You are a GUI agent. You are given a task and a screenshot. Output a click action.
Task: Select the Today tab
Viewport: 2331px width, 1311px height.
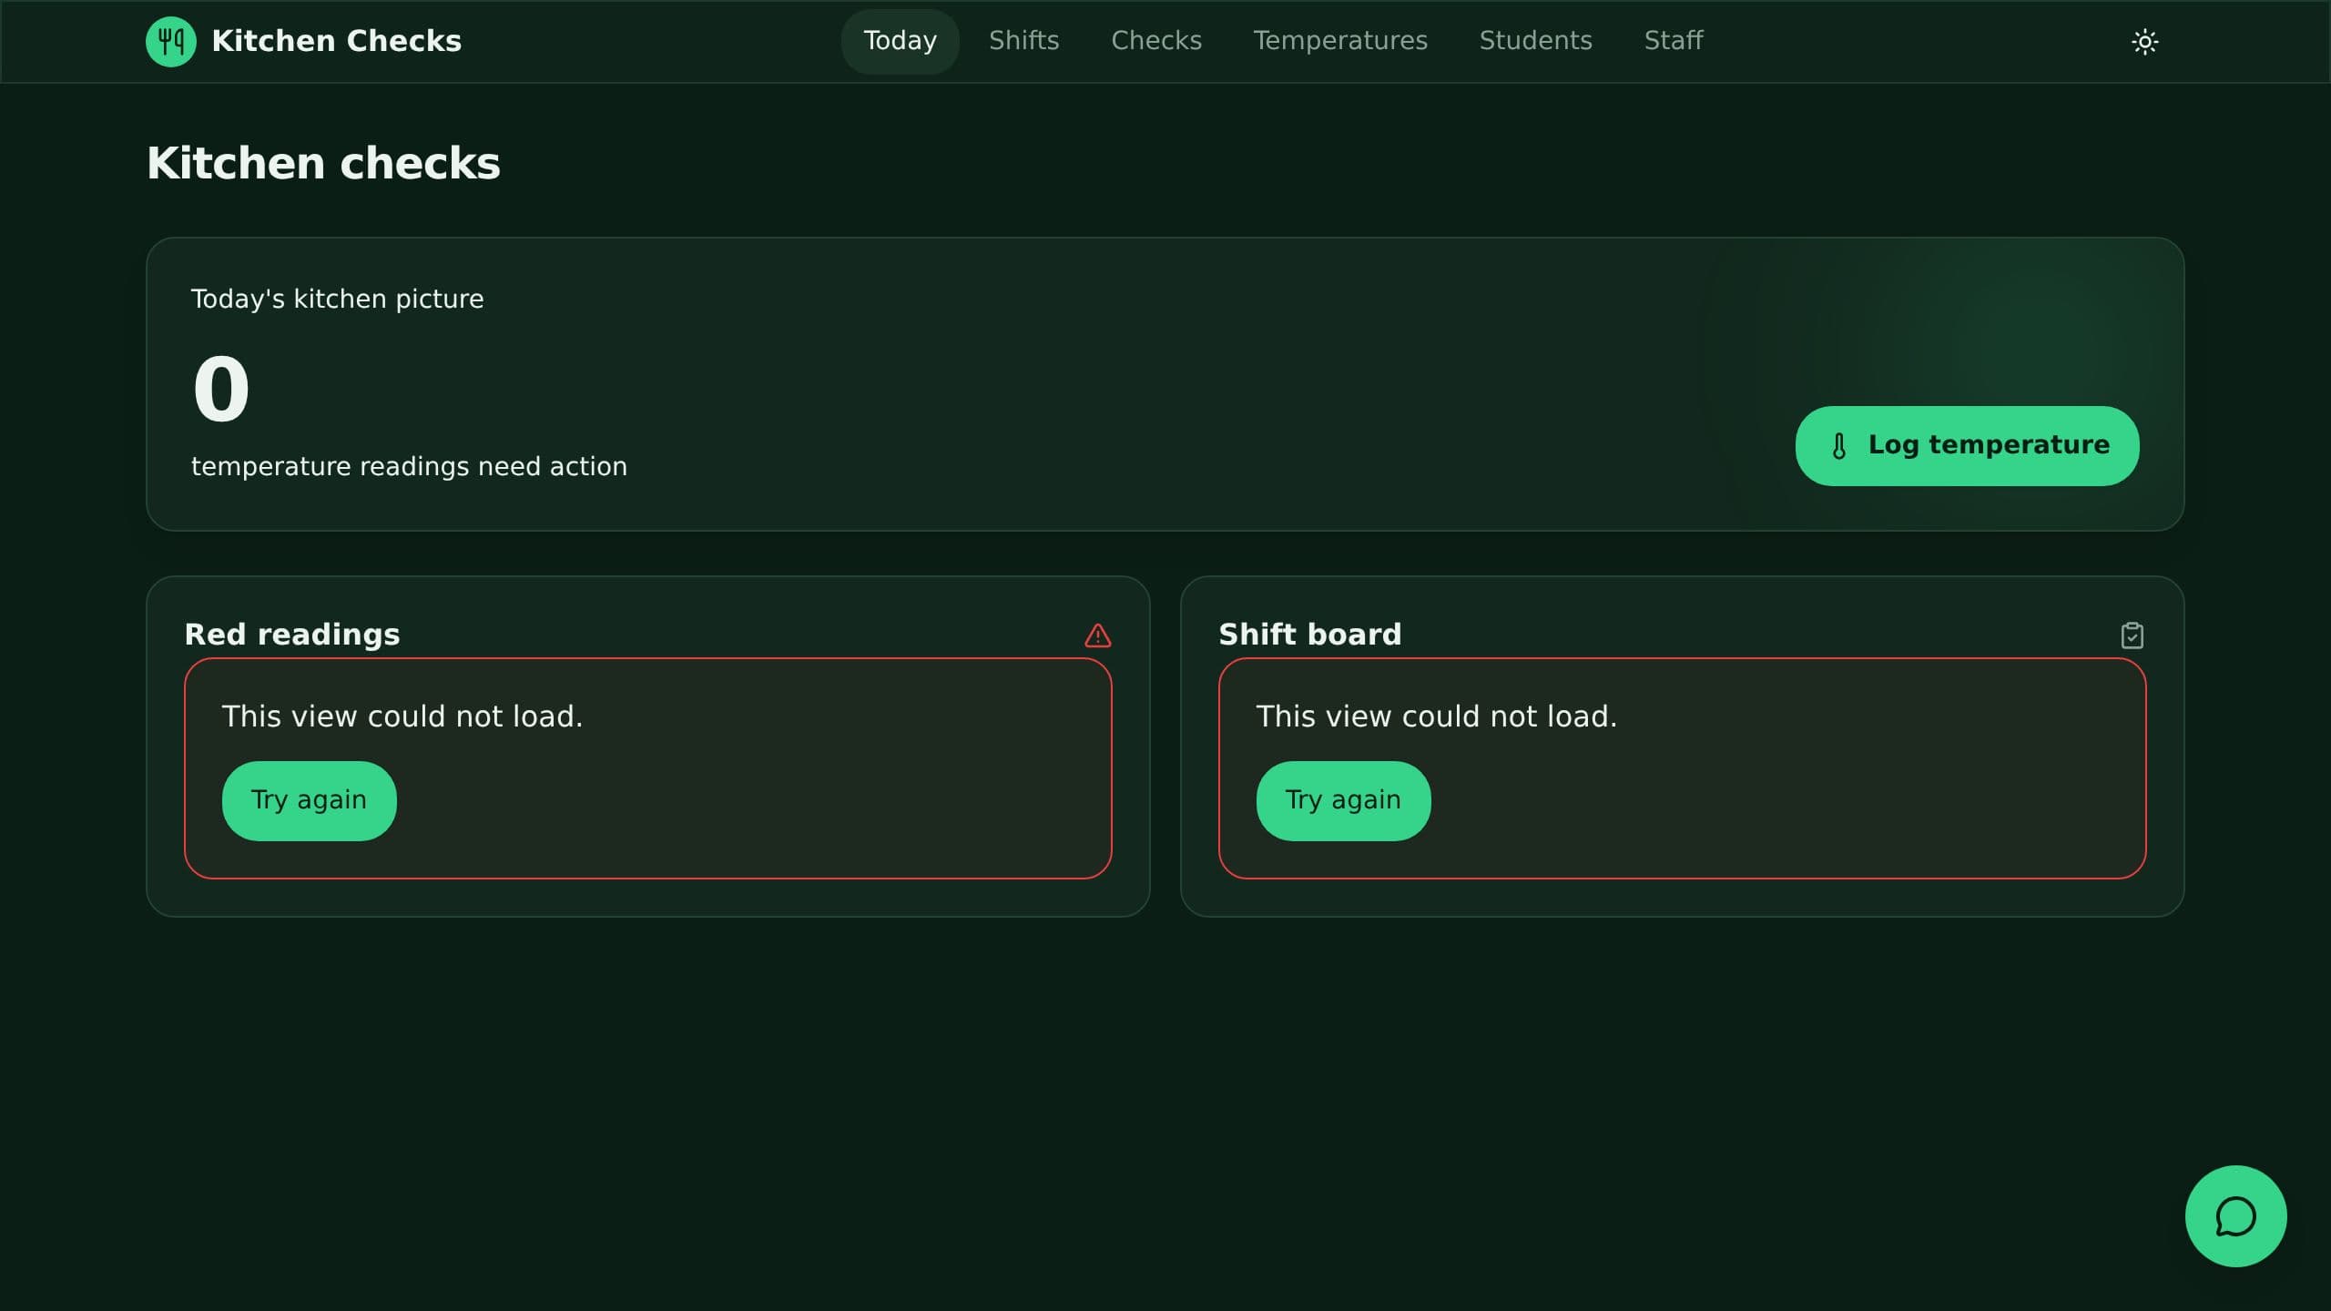tap(900, 41)
